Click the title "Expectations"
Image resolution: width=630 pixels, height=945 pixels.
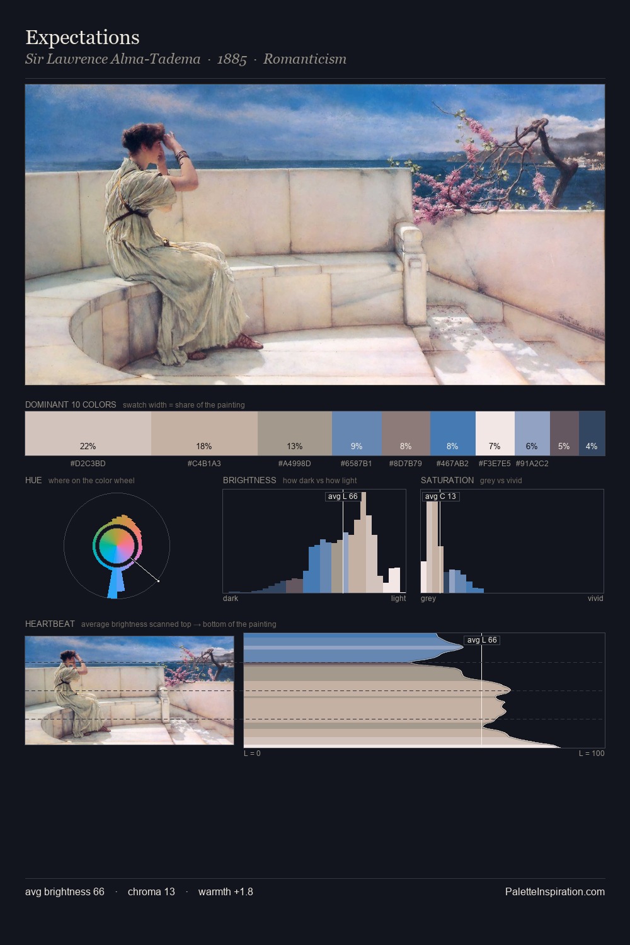(83, 38)
